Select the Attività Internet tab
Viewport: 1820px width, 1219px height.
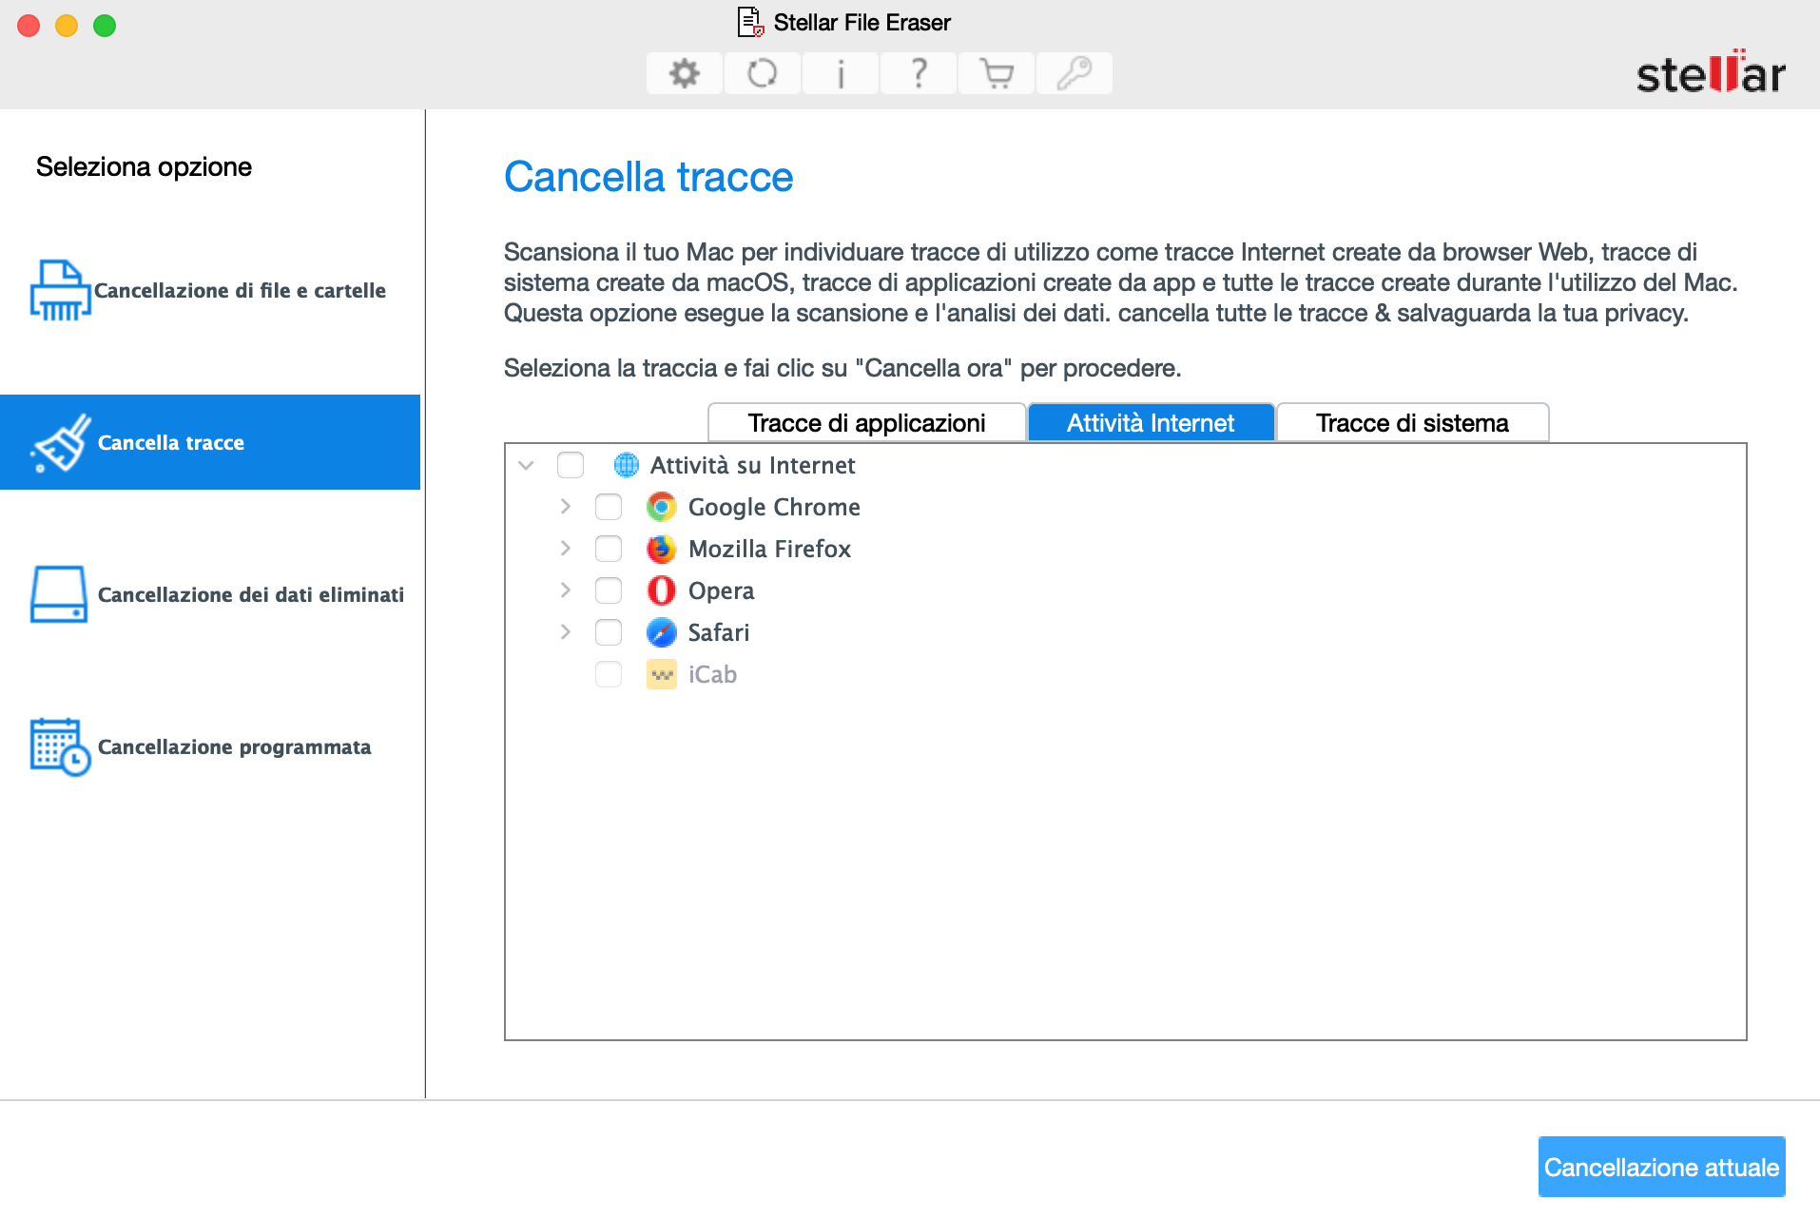pos(1151,422)
